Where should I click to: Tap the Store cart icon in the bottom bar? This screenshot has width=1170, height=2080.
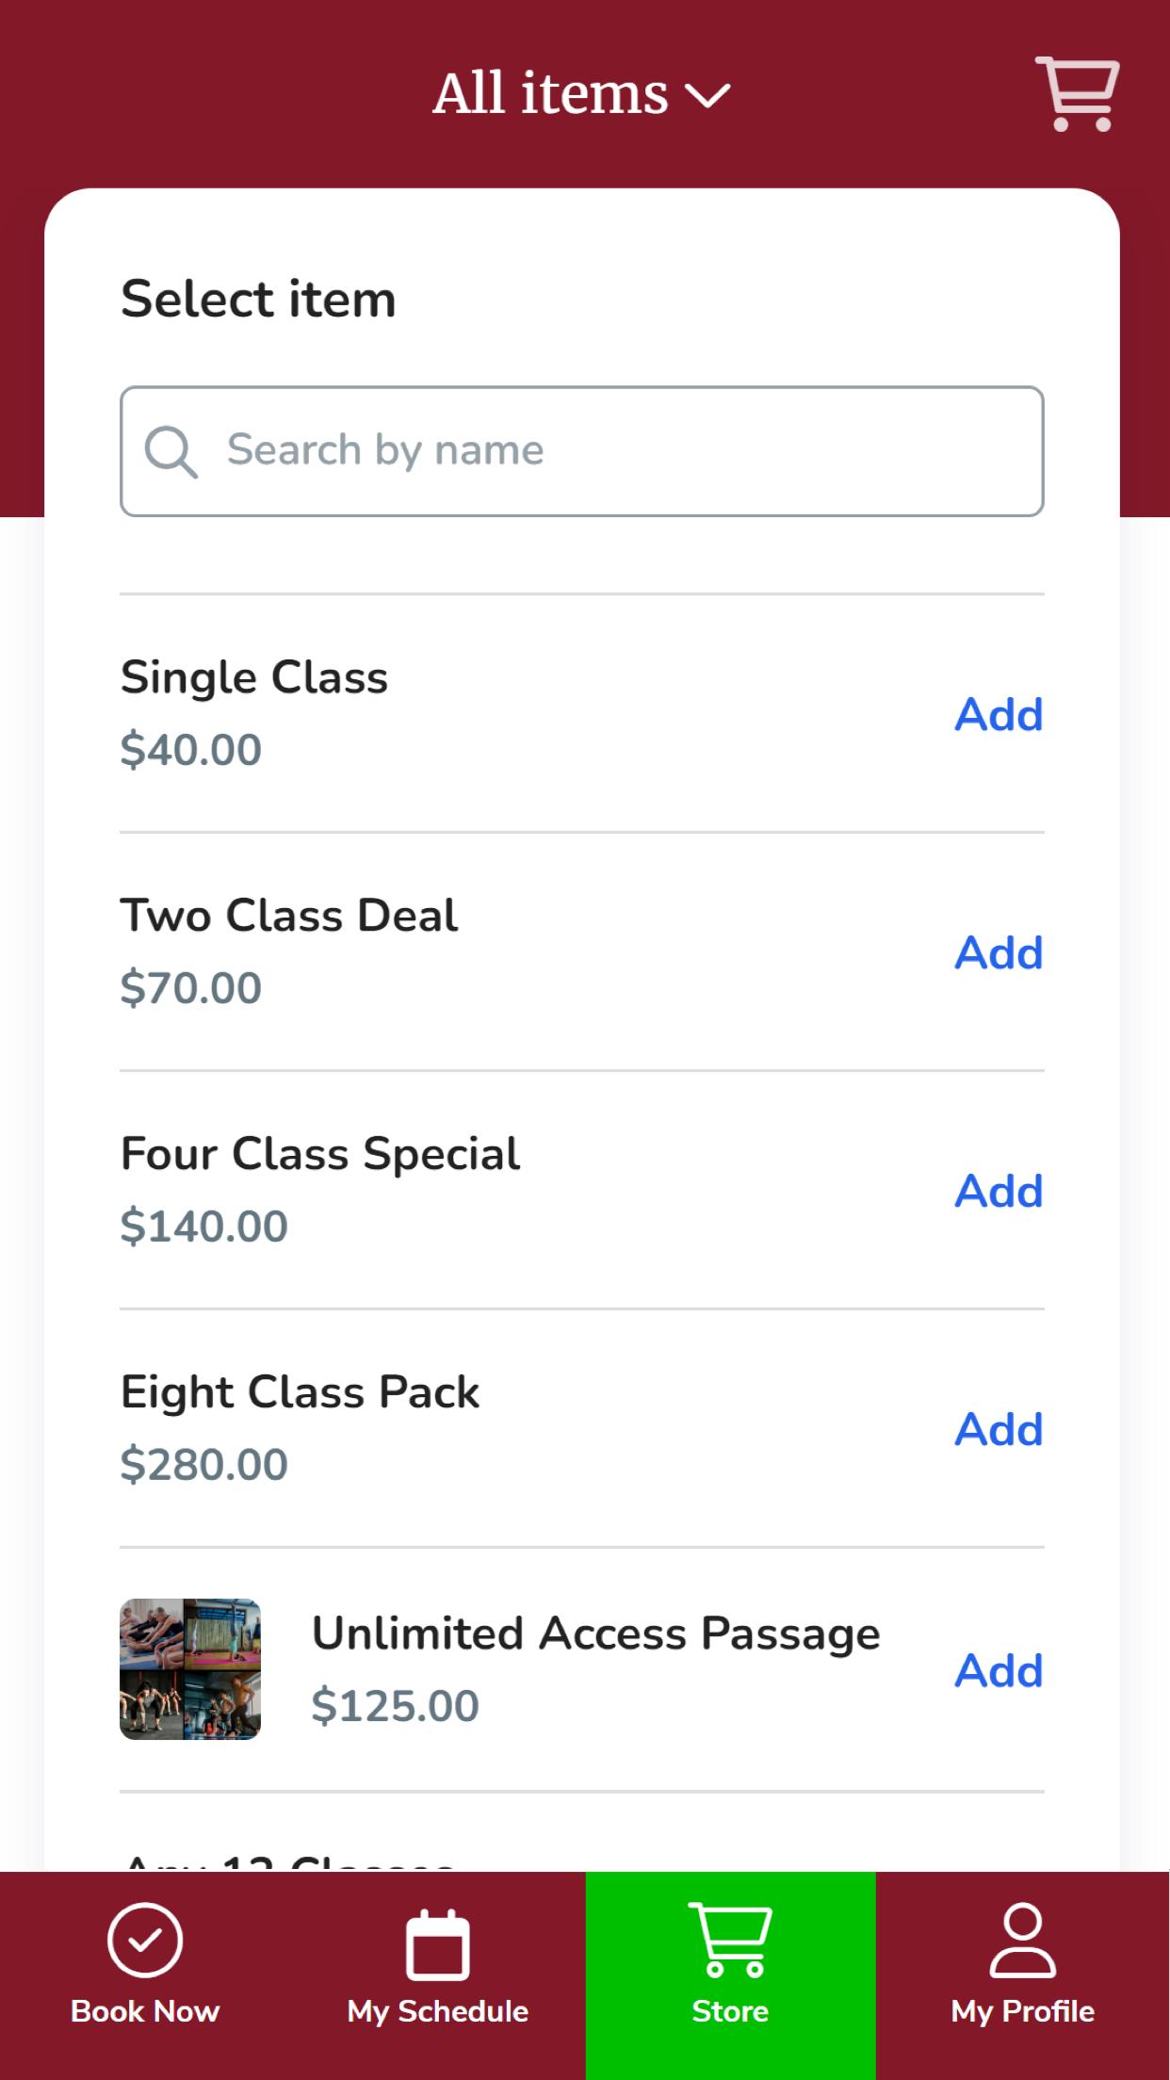(730, 1940)
